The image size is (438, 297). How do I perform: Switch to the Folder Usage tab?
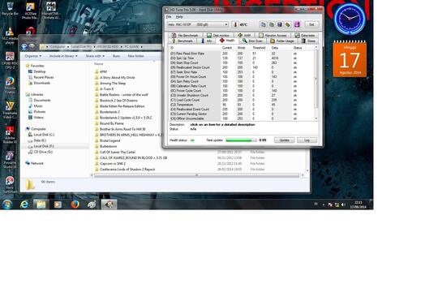(x=282, y=41)
